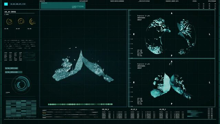Click the waveform track strip below viewport
This screenshot has height=124, width=220.
click(70, 114)
